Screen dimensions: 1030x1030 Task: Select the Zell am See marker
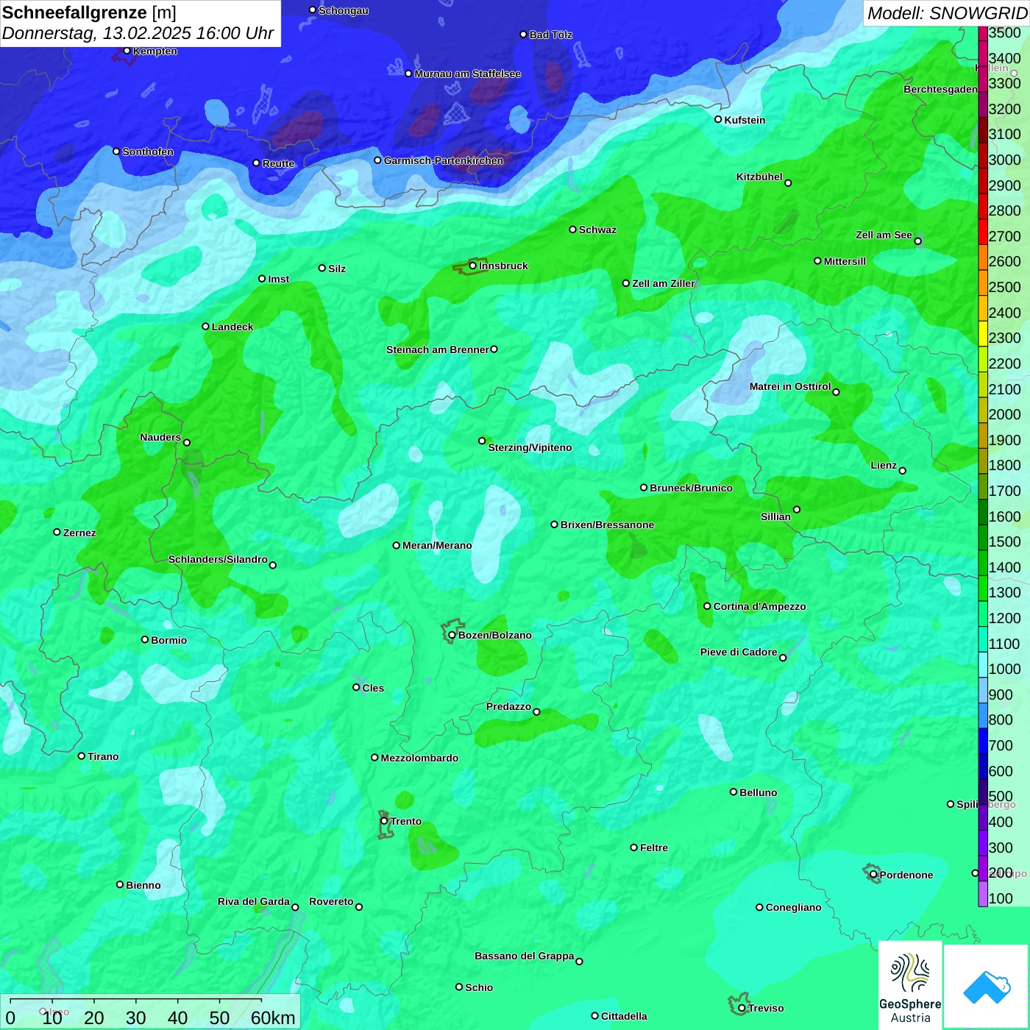[x=918, y=241]
